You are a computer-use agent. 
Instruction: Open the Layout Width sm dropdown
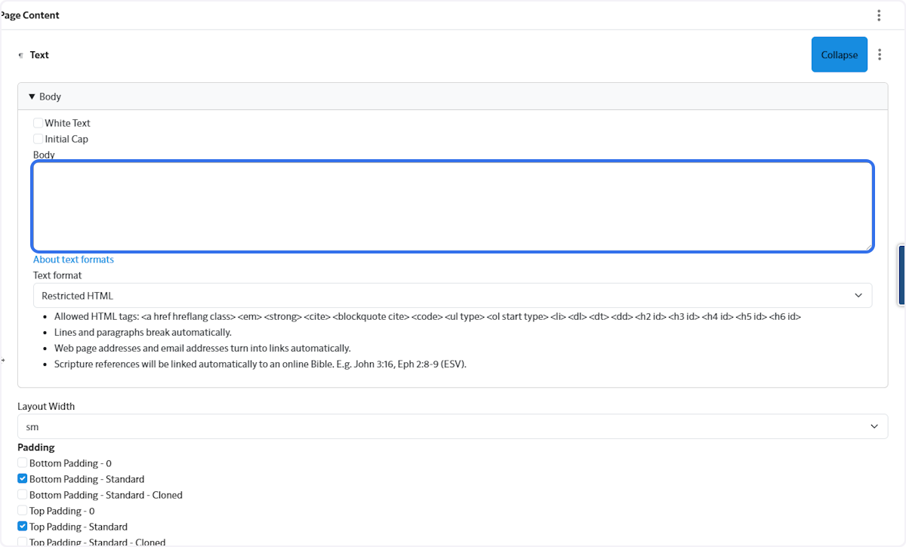[453, 426]
